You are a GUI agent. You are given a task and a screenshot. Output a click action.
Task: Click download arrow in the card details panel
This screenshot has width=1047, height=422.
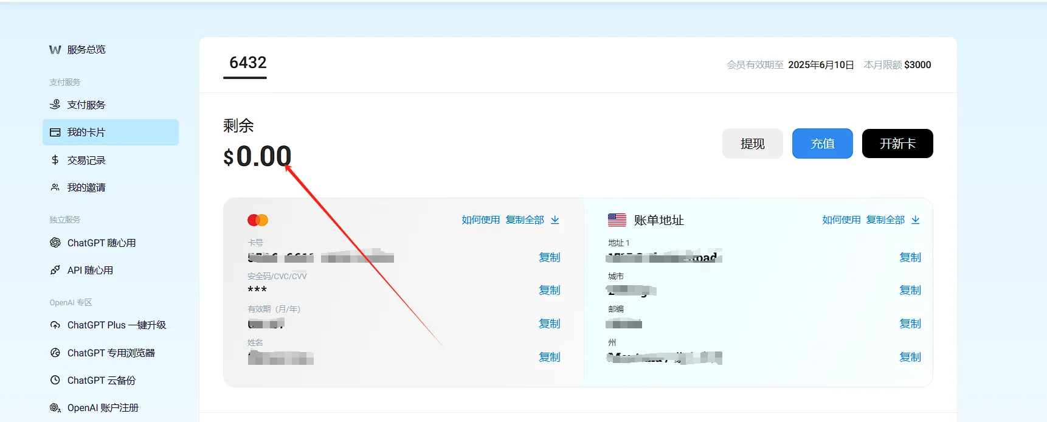[555, 220]
